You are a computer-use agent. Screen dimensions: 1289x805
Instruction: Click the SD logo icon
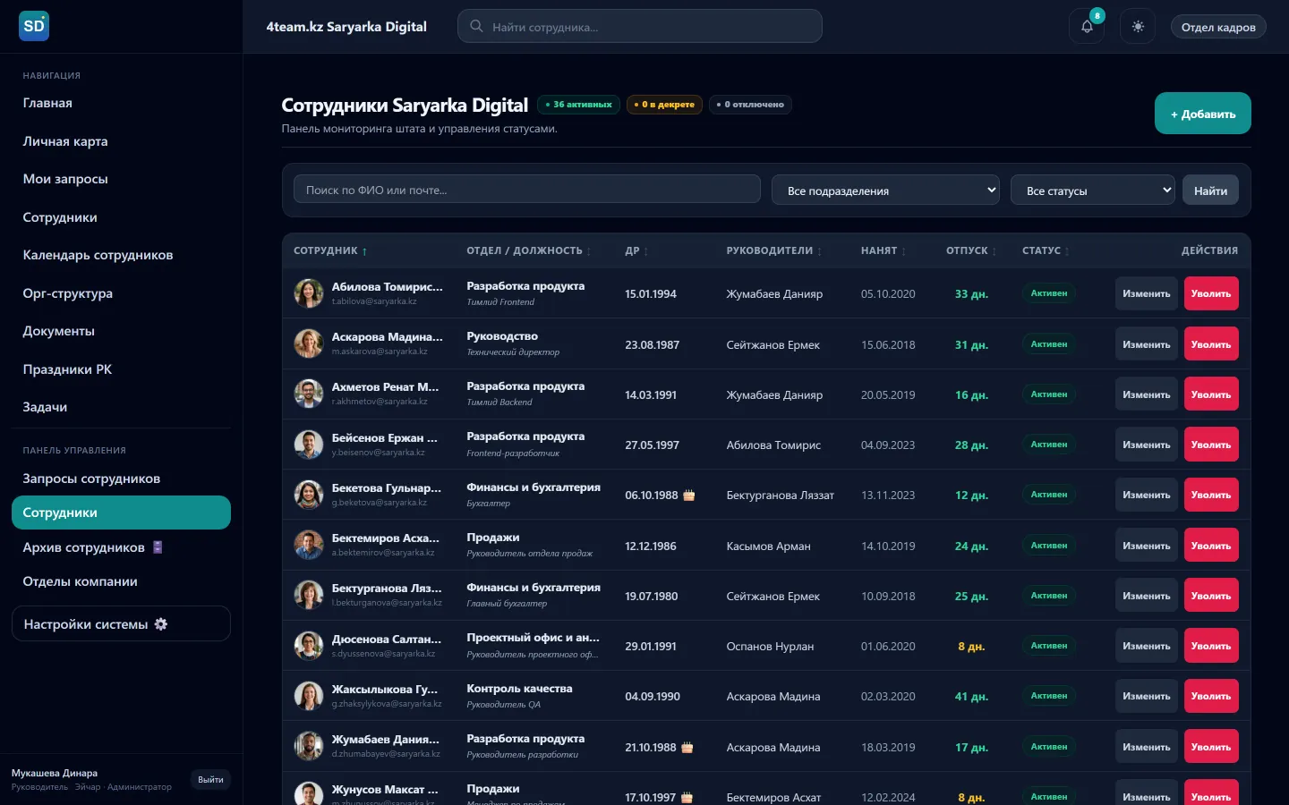pos(34,26)
